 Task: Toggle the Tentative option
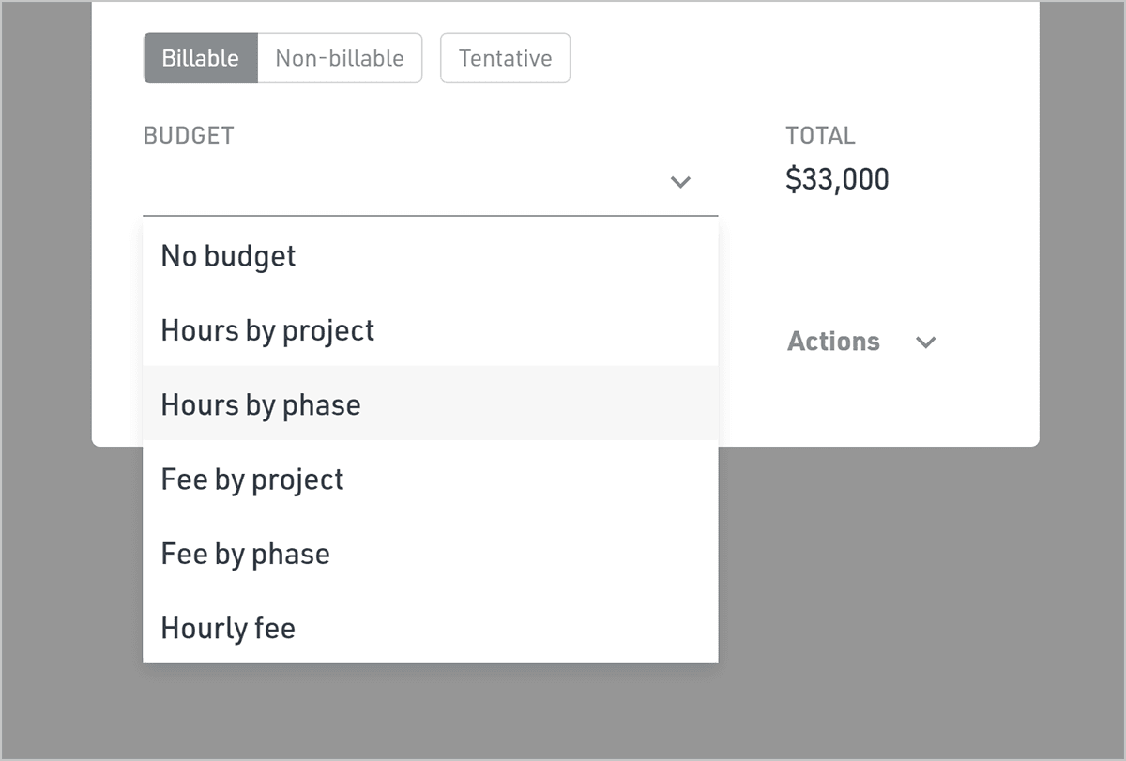coord(505,58)
